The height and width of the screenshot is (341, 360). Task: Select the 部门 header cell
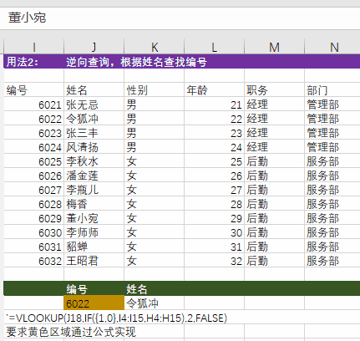pyautogui.click(x=332, y=90)
